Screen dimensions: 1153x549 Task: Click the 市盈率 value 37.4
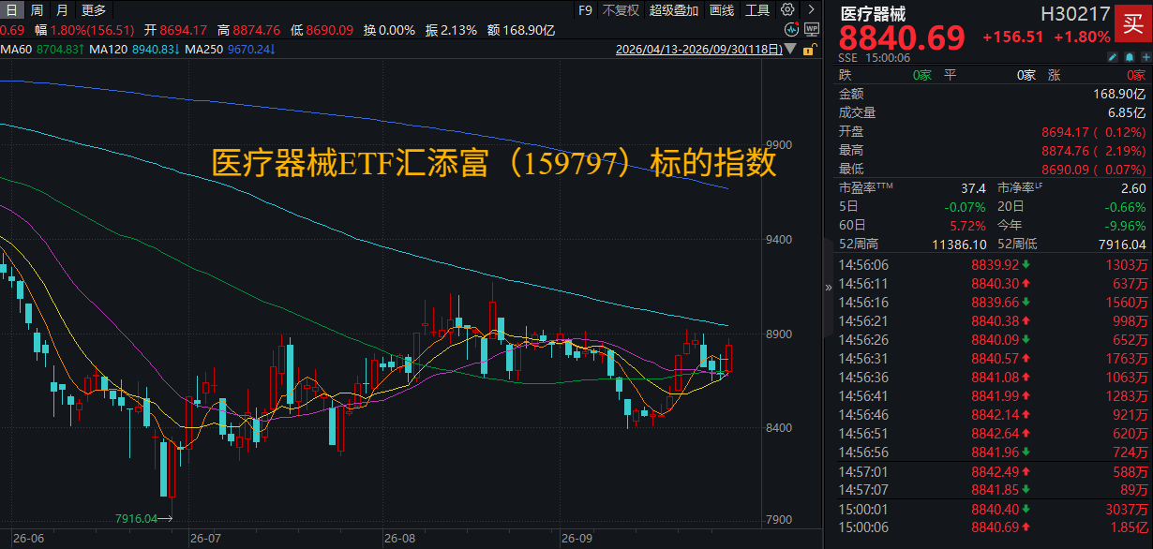[972, 187]
